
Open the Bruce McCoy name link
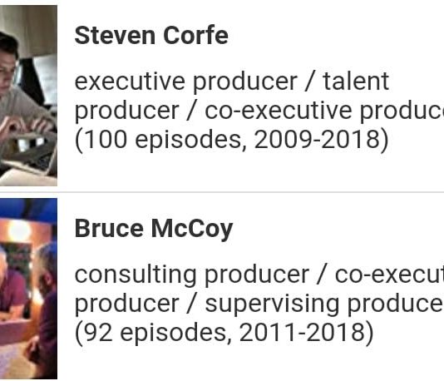tap(154, 229)
